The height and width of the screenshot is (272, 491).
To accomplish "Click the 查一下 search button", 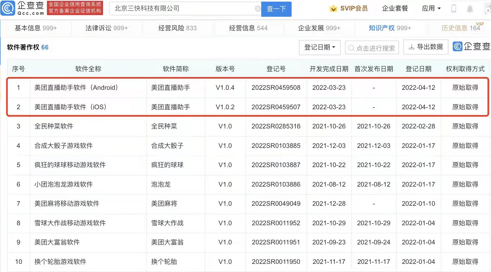I will 276,9.
